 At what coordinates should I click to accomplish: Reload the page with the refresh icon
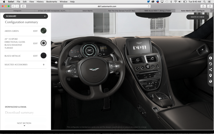149,6
